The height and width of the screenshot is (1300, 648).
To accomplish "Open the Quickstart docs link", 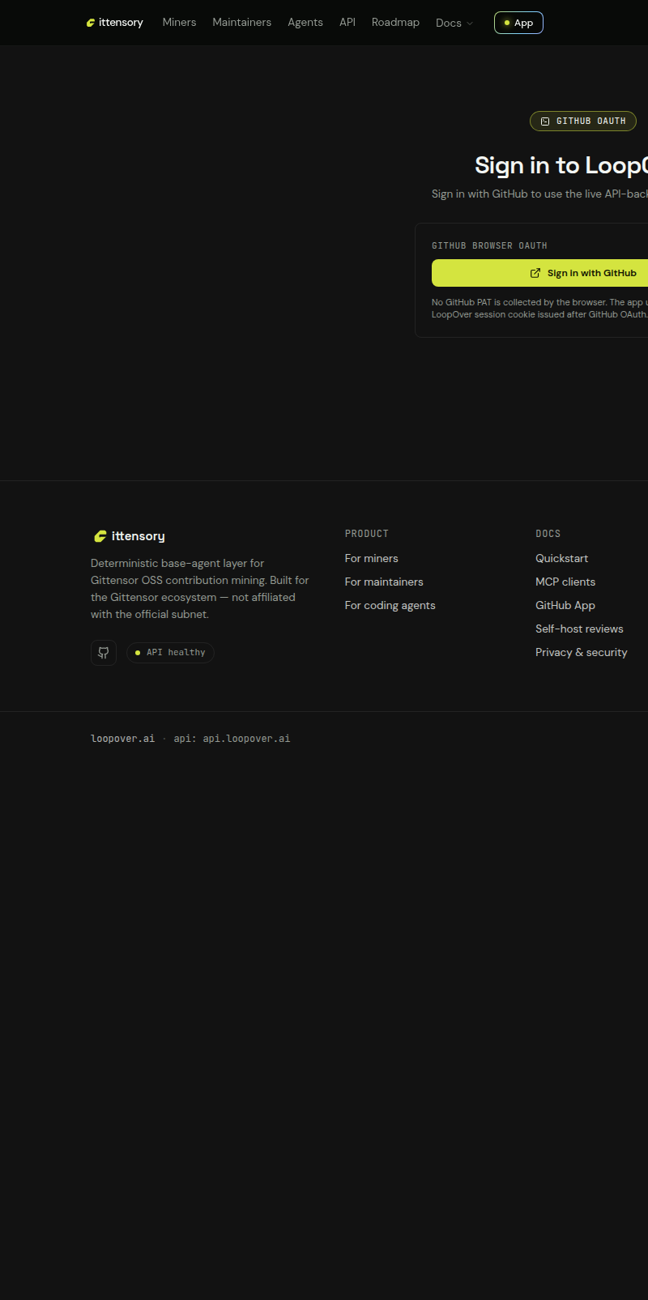I will pos(562,558).
